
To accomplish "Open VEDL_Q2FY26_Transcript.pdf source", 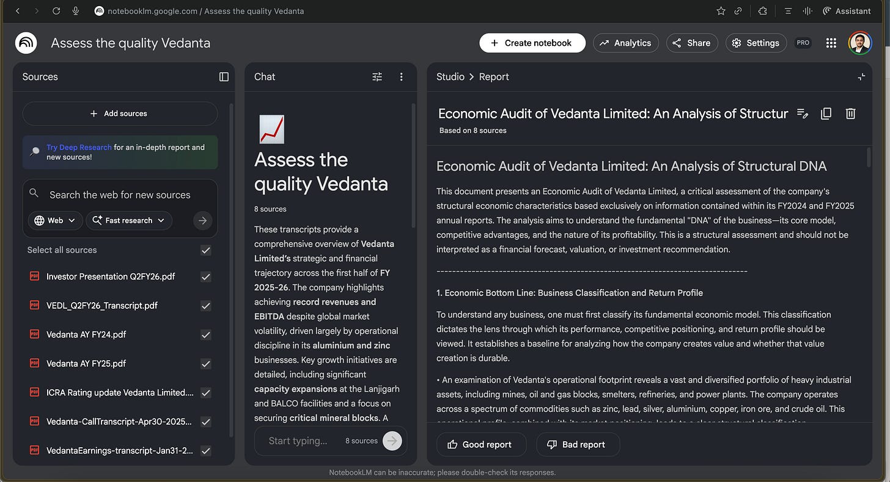I will pos(102,306).
